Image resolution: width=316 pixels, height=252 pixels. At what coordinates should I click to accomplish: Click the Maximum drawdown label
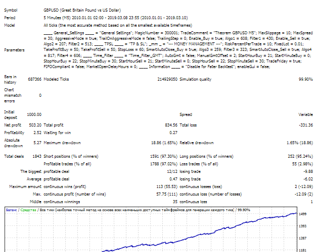coord(62,143)
